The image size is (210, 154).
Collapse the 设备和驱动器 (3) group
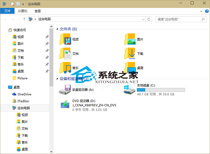coord(57,79)
